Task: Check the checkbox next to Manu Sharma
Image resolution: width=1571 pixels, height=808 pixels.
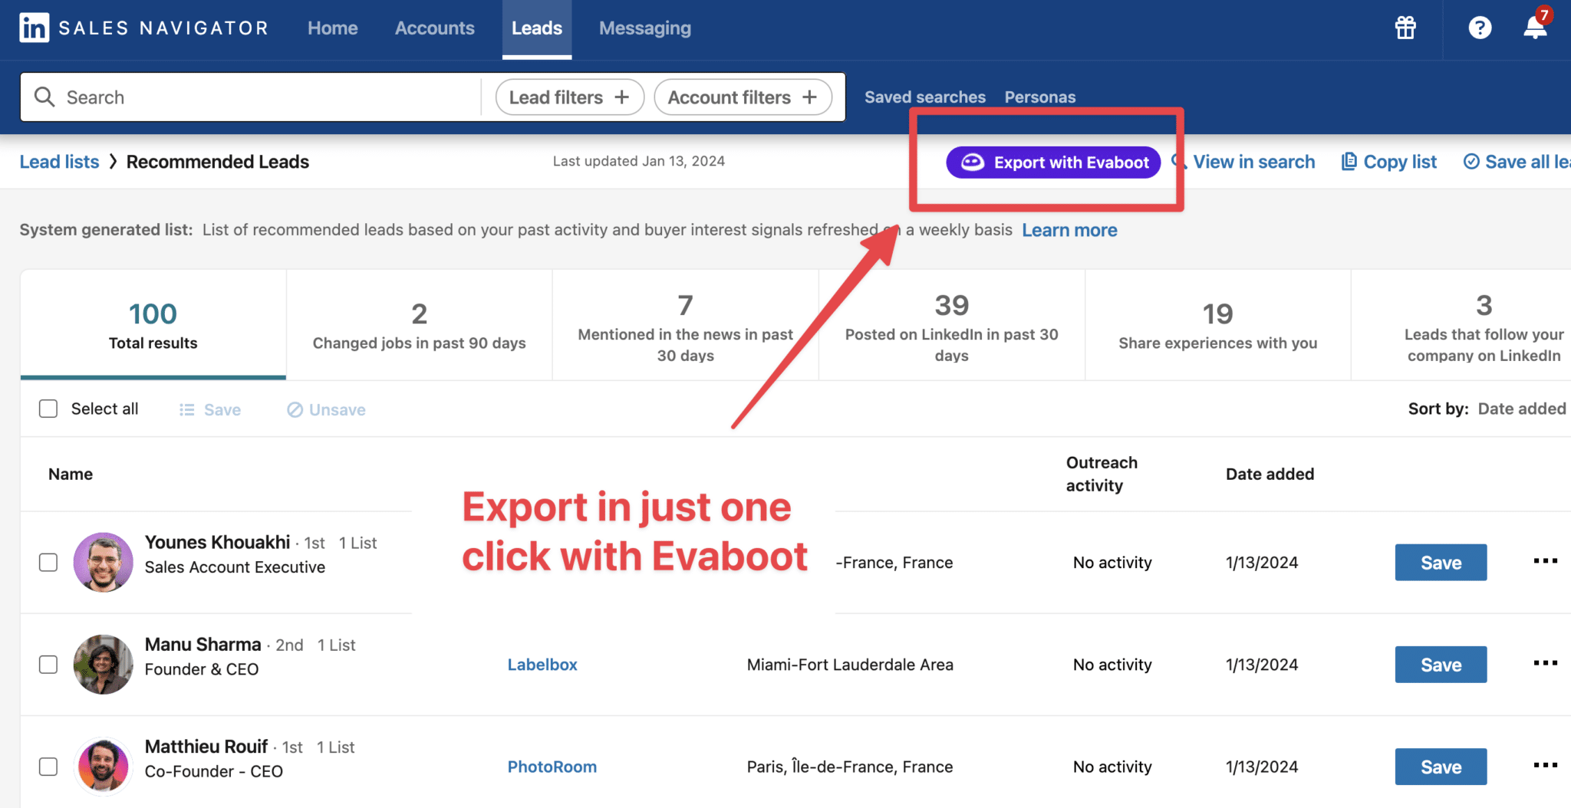Action: [x=48, y=665]
